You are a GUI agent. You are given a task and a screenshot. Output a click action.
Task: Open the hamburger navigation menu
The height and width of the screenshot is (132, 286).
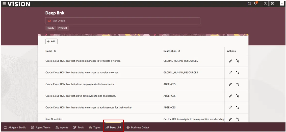tap(4, 4)
